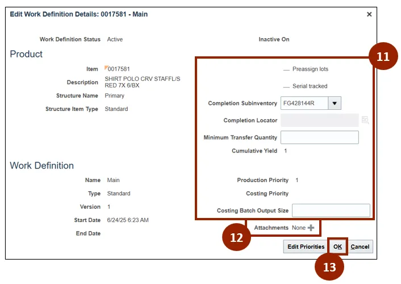This screenshot has width=401, height=284.
Task: Close the Edit Work Definition Details dialog
Action: coord(369,14)
